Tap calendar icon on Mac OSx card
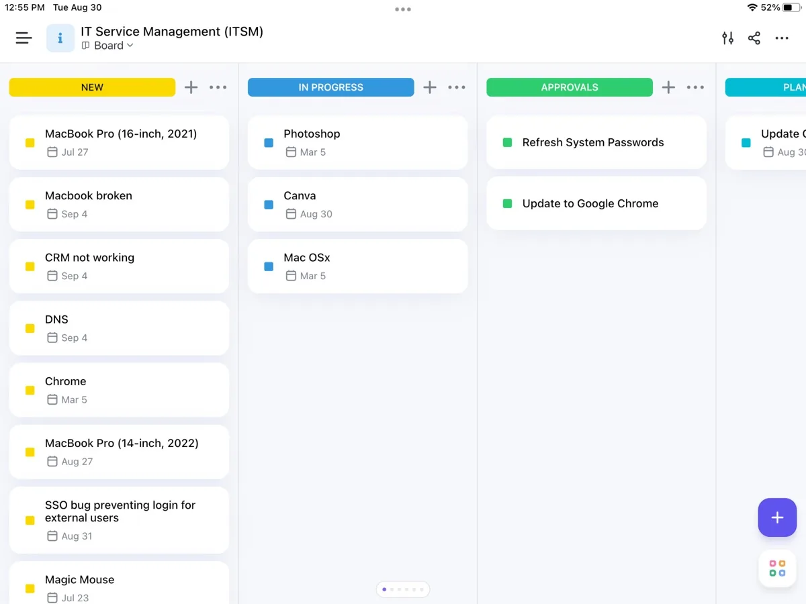This screenshot has height=604, width=806. pyautogui.click(x=291, y=276)
